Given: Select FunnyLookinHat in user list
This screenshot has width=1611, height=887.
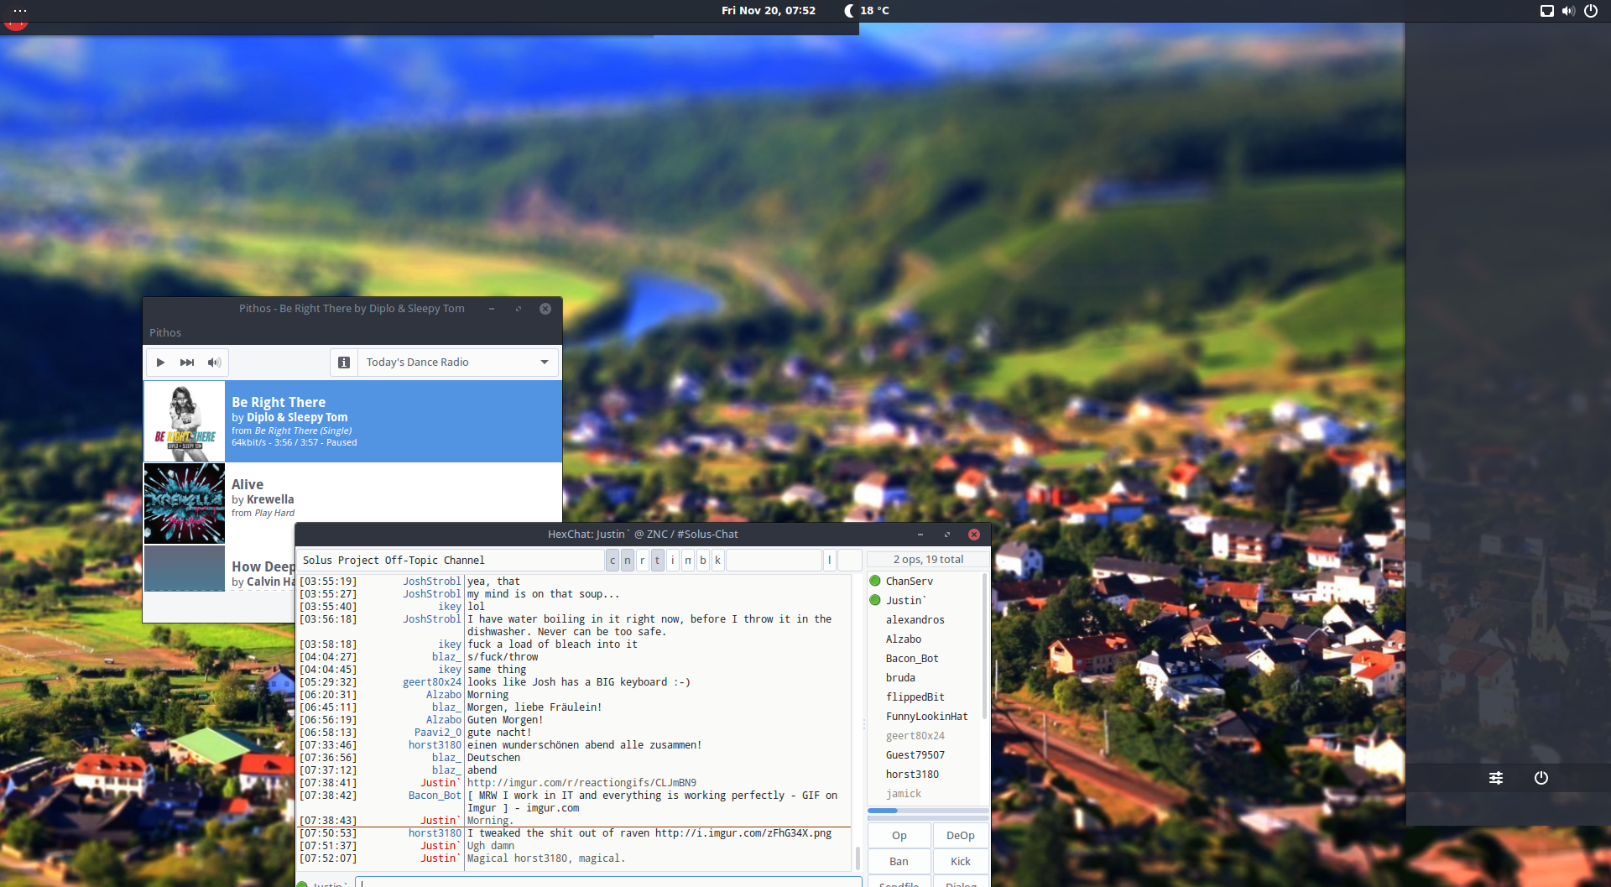Looking at the screenshot, I should click(x=924, y=717).
